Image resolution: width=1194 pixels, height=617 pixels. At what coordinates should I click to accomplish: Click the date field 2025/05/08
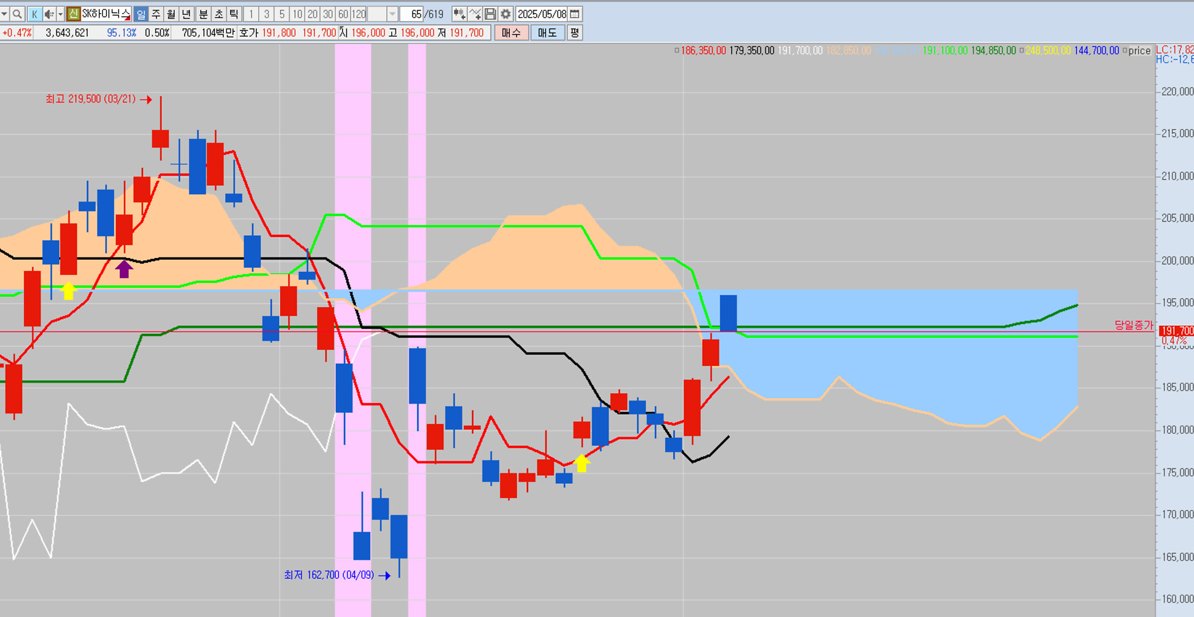pos(542,14)
